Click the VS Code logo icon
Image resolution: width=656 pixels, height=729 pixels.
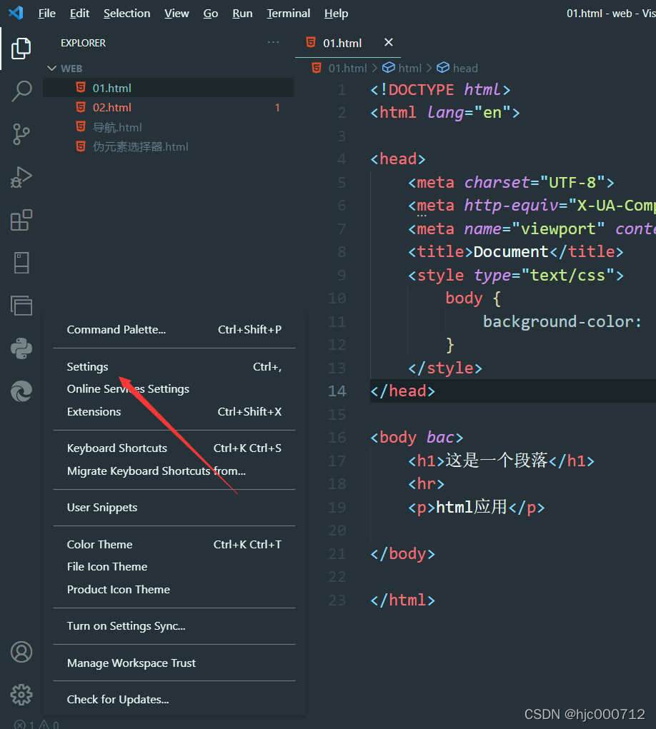(x=16, y=13)
